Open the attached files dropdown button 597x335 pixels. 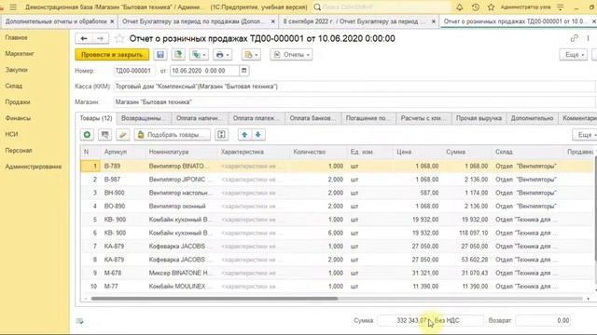(x=251, y=55)
